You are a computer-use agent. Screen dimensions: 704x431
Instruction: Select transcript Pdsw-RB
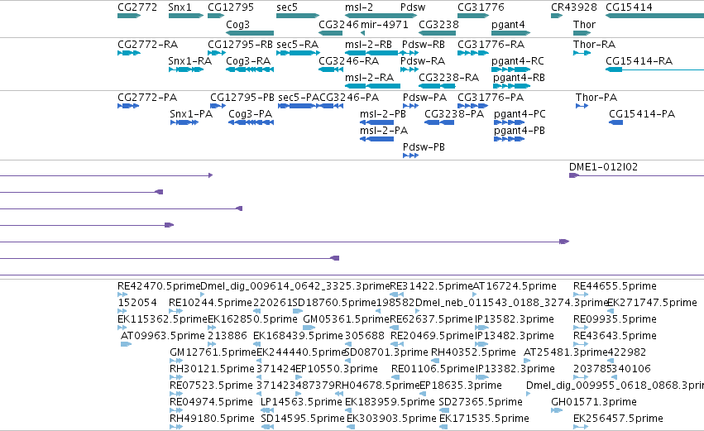(410, 53)
